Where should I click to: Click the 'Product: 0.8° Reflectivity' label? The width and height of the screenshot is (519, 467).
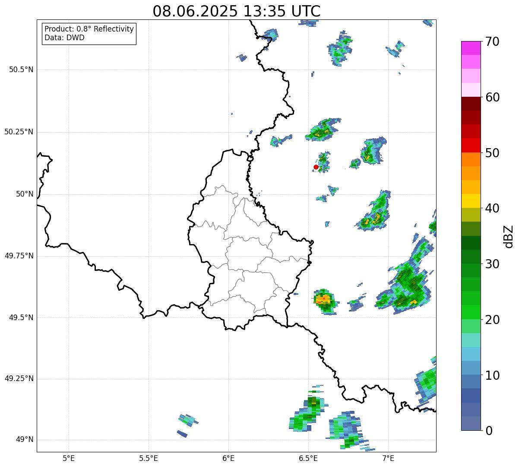(x=89, y=29)
